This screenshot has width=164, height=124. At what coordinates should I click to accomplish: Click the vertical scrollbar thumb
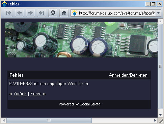[160, 66]
